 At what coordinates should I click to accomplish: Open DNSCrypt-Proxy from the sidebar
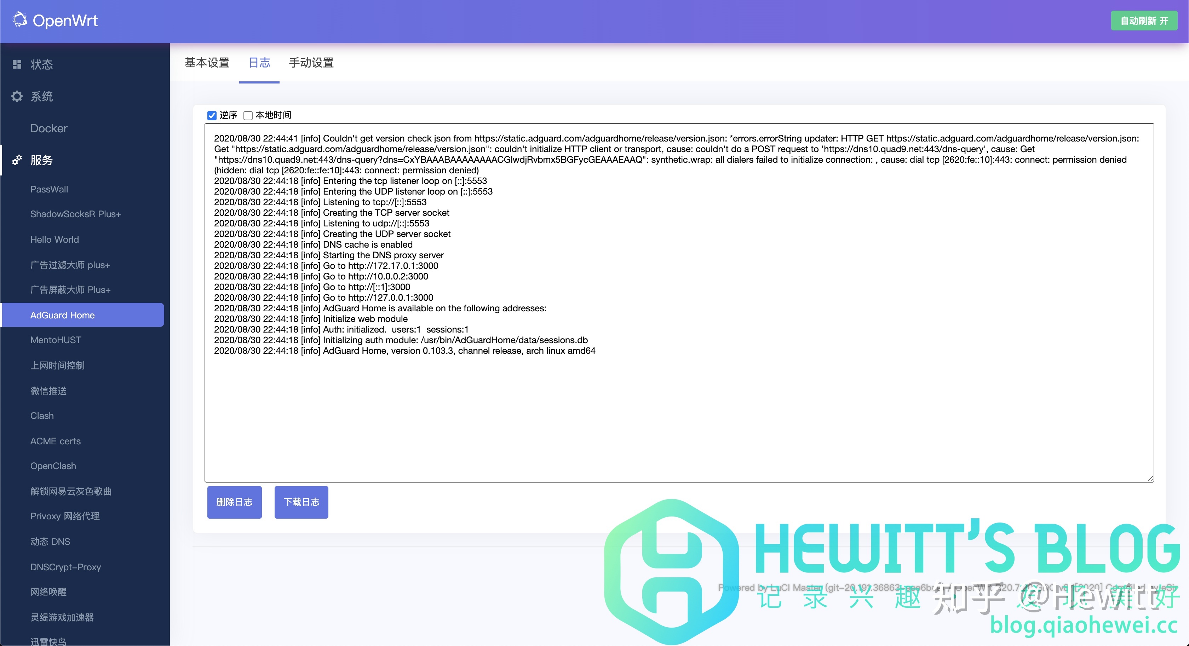click(x=65, y=567)
